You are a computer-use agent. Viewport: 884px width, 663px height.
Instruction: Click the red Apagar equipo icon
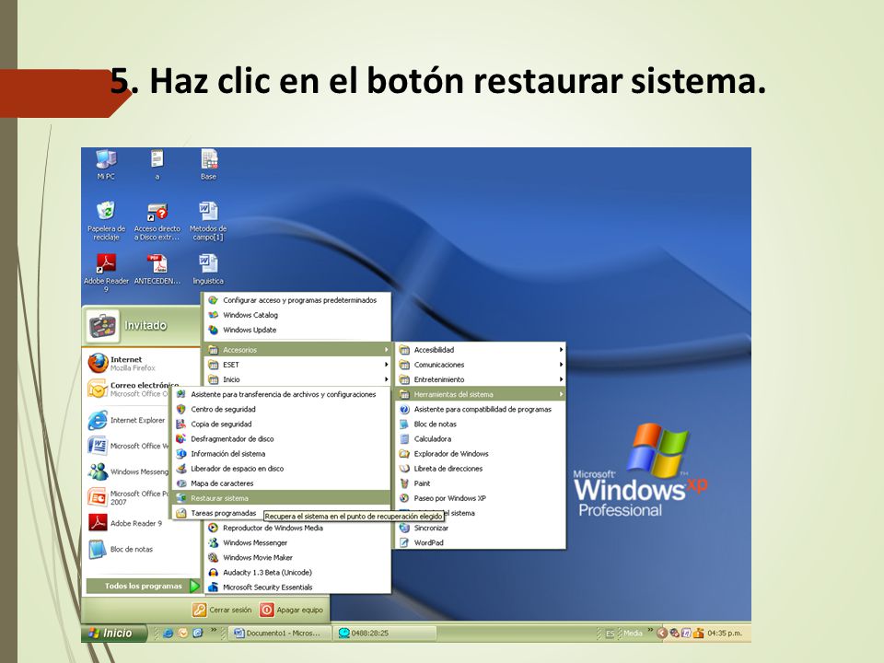[x=267, y=610]
